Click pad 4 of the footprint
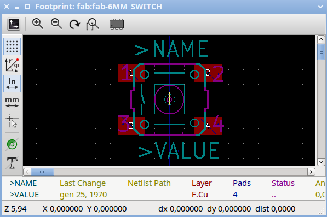327x217 pixels. (208, 126)
